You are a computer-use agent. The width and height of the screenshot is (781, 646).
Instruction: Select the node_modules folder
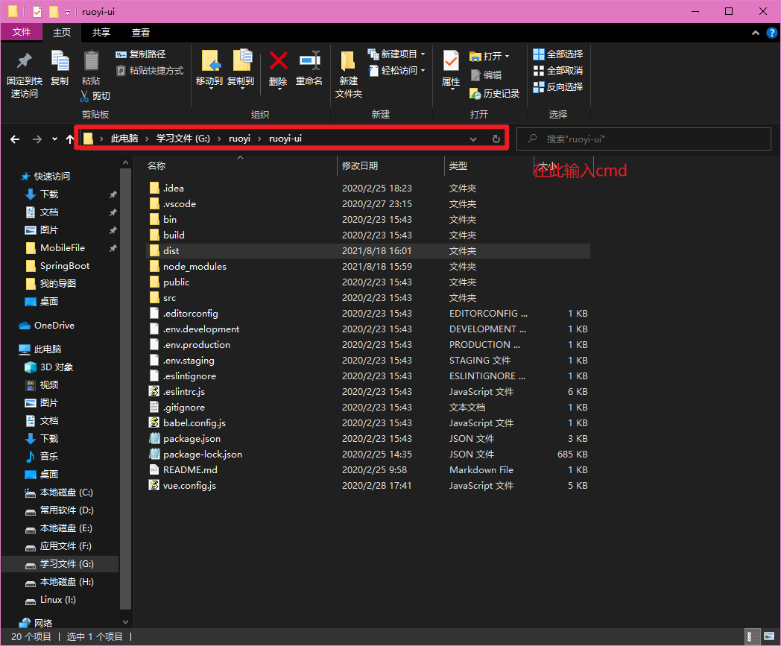pyautogui.click(x=195, y=267)
